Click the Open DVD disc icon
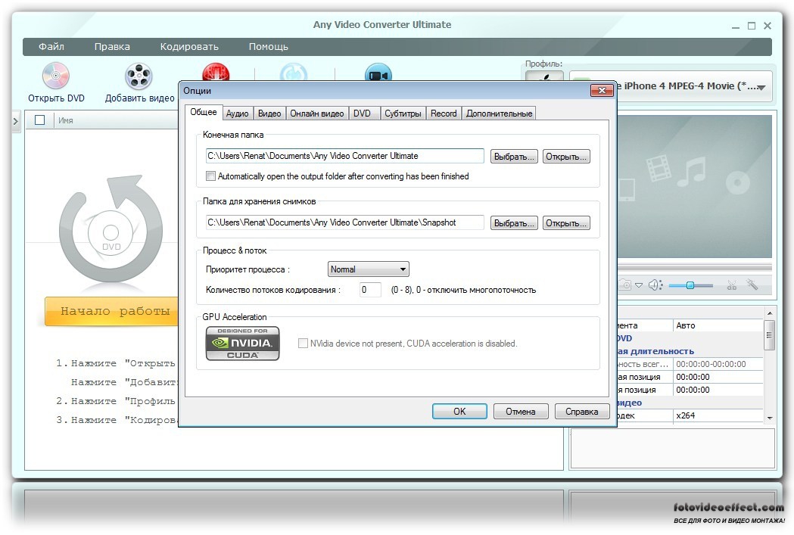Viewport: 794px width, 535px height. coord(56,76)
